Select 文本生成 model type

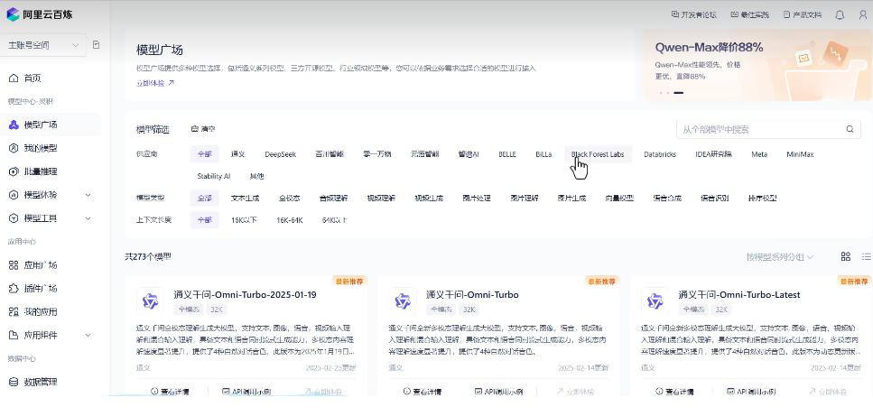(245, 198)
